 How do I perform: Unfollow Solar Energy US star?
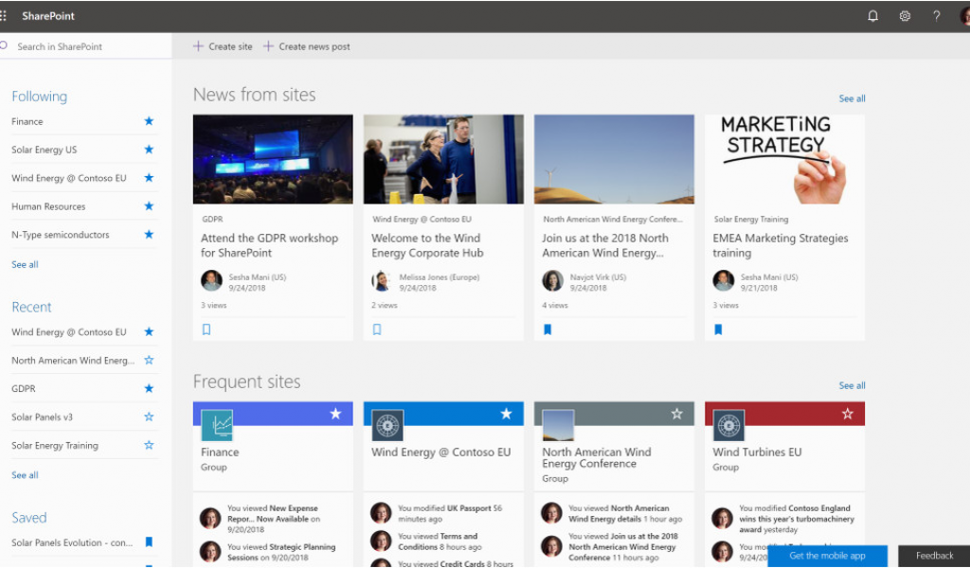point(149,150)
